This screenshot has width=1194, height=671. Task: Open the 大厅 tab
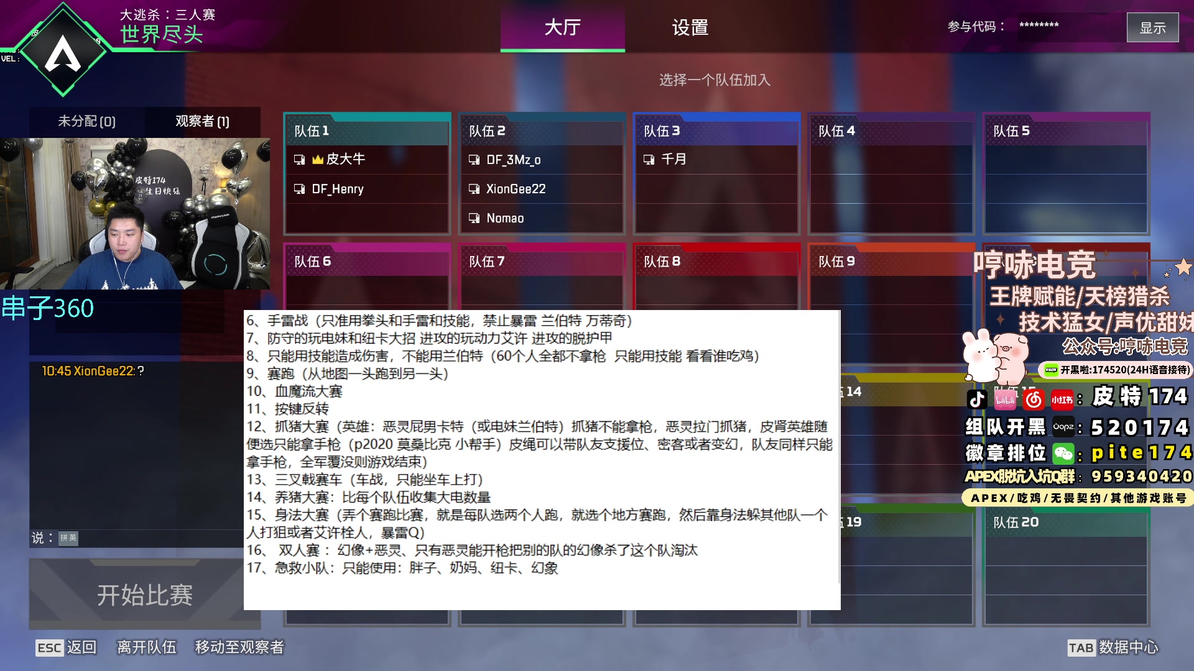pyautogui.click(x=562, y=27)
